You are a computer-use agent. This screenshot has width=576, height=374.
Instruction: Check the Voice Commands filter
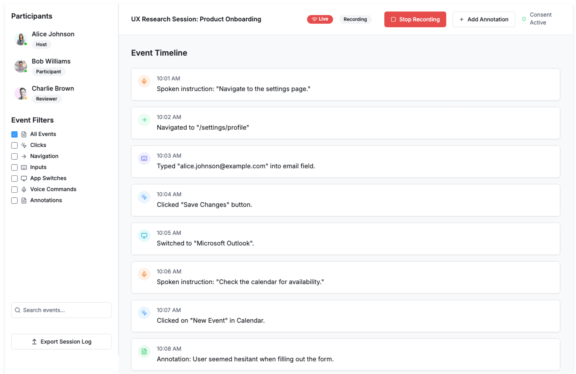click(x=14, y=189)
